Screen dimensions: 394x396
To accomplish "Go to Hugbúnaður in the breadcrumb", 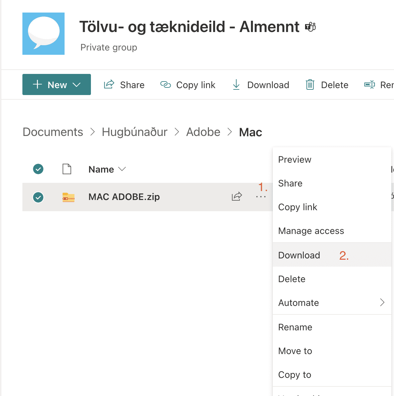I will pos(134,132).
